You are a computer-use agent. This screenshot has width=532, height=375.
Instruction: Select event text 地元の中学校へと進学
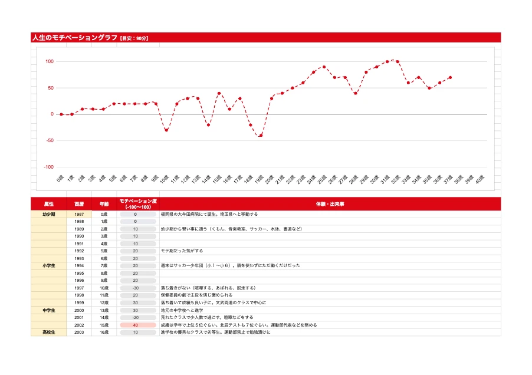pyautogui.click(x=182, y=310)
